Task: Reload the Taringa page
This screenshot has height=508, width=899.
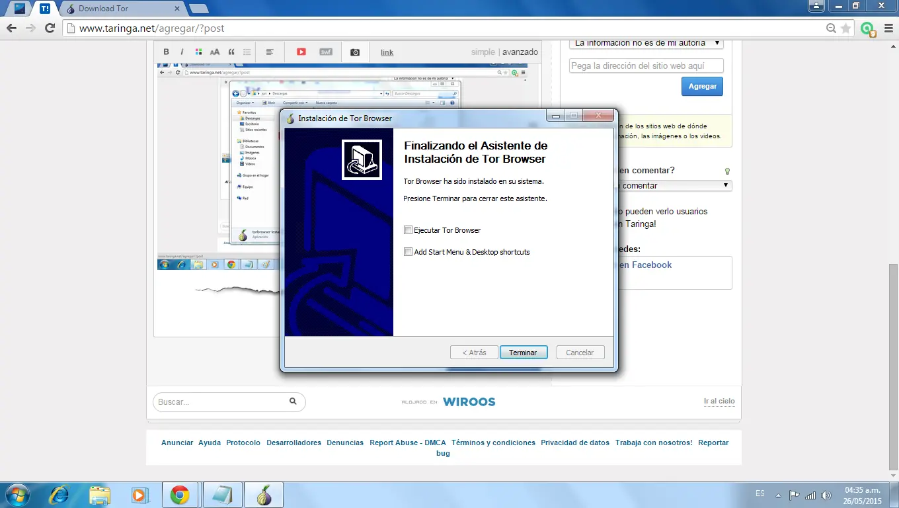Action: click(x=50, y=28)
